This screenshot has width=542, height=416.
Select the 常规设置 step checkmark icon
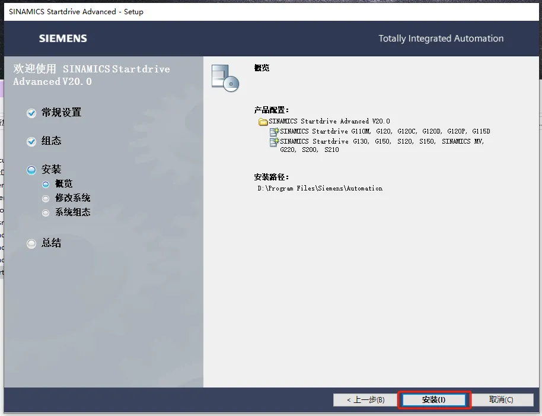[x=31, y=113]
